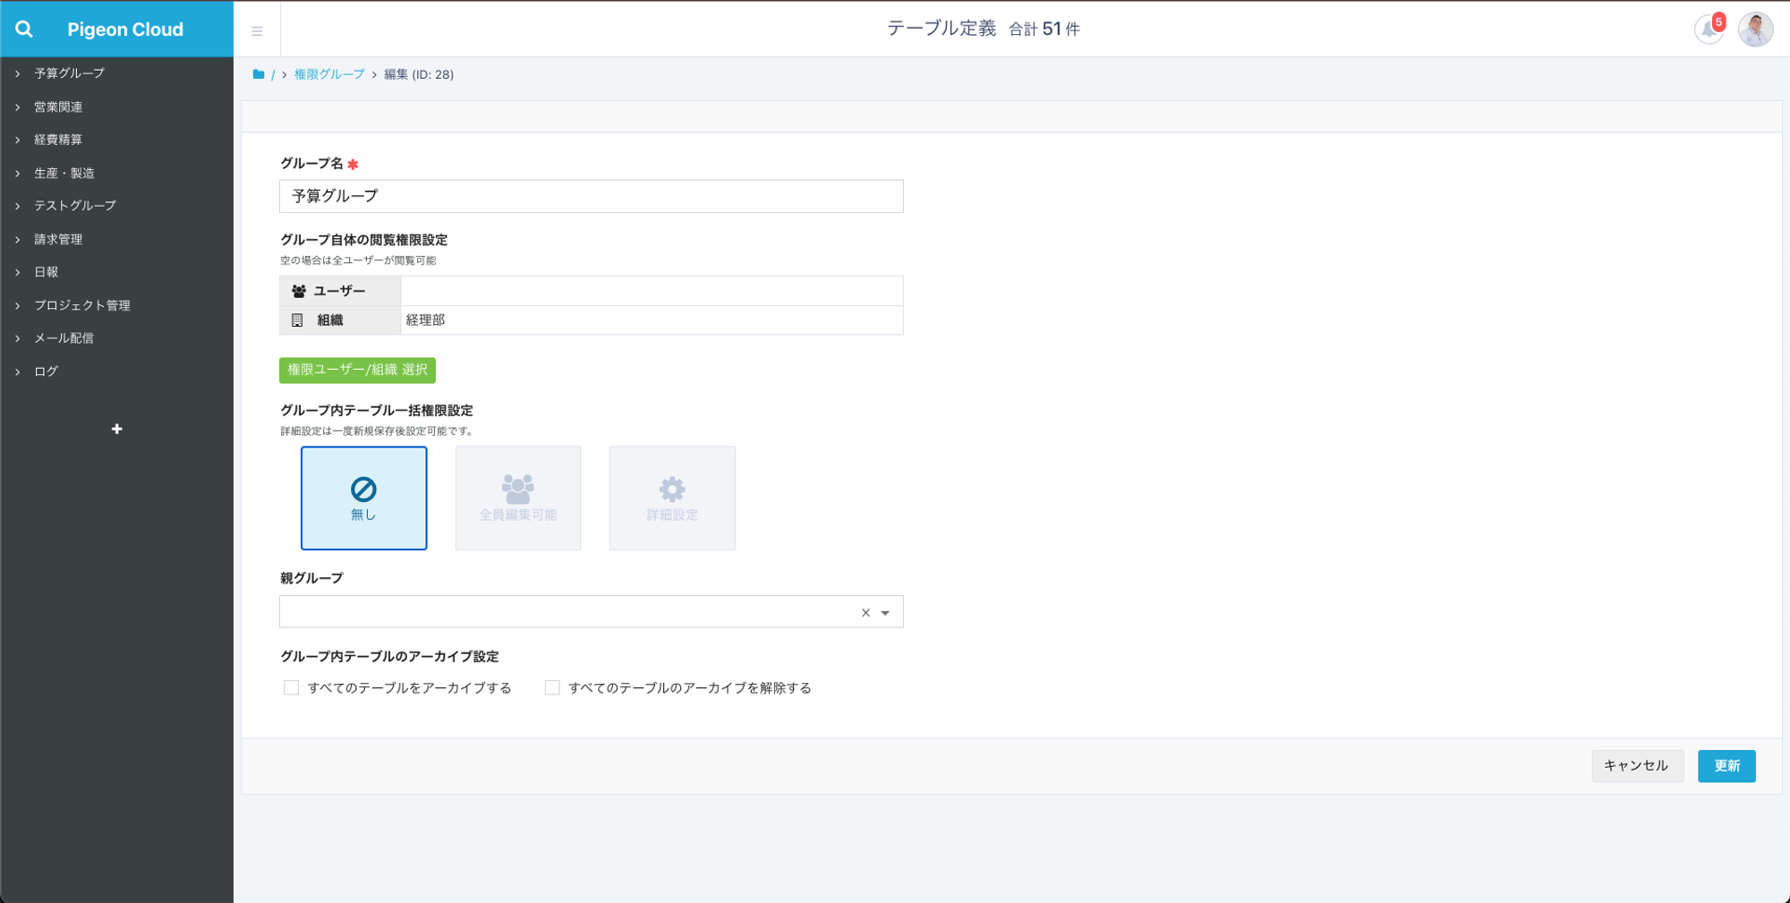Clear the 親グループ selection with X
The width and height of the screenshot is (1790, 903).
pos(865,613)
